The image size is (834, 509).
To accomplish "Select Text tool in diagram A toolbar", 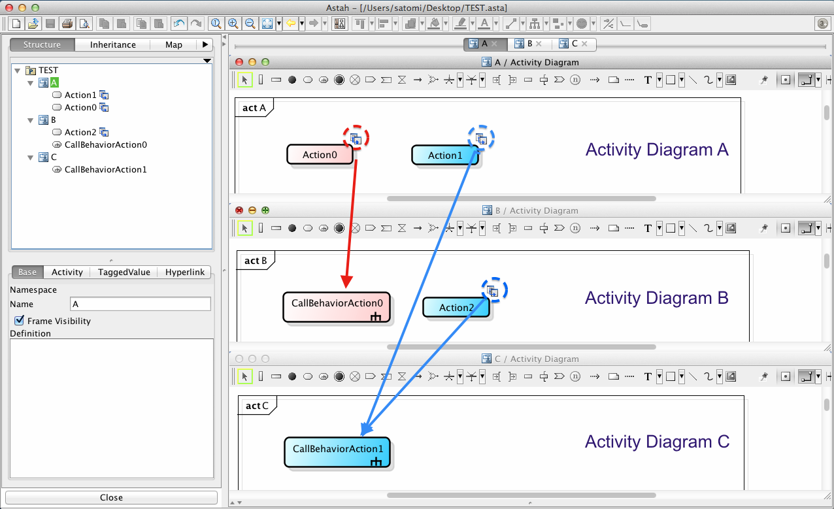I will coord(648,80).
